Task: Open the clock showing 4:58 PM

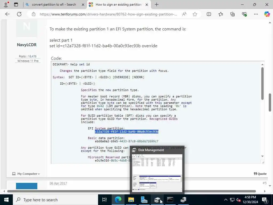Action: click(x=250, y=200)
